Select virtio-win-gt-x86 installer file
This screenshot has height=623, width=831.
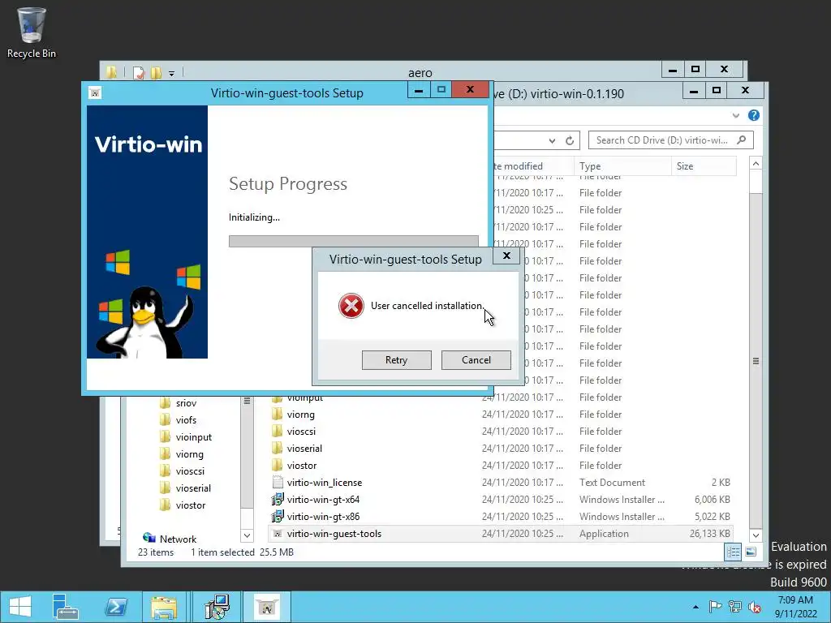tap(323, 517)
